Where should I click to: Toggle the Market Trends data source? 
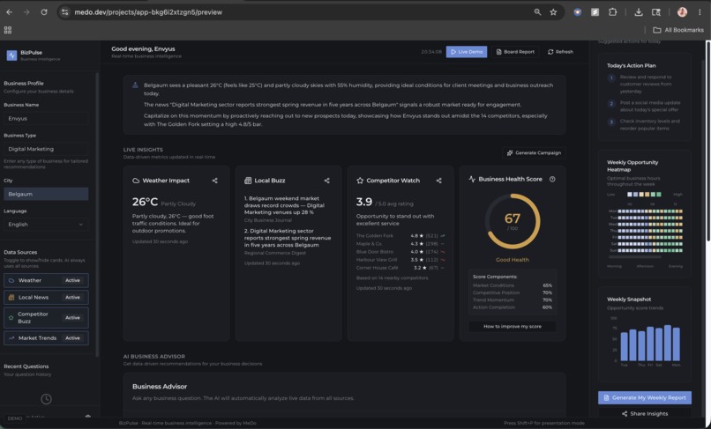click(46, 338)
